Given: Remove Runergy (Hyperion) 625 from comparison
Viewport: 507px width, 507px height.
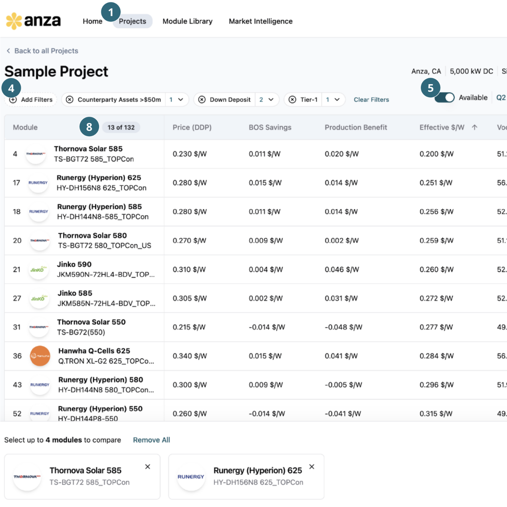Looking at the screenshot, I should click(312, 467).
